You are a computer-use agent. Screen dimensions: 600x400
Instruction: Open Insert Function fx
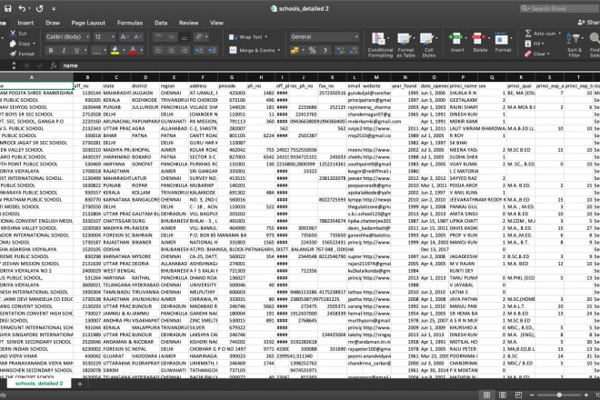[54, 65]
